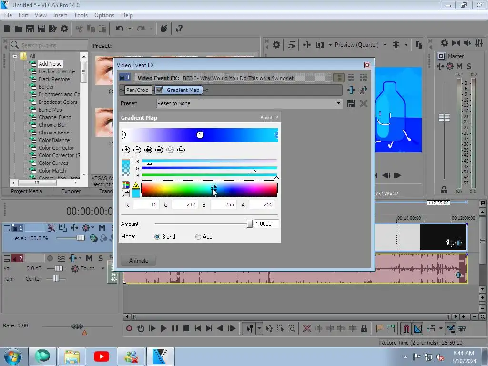Screen dimensions: 488x366
Task: Open the Insert menu
Action: [60, 15]
